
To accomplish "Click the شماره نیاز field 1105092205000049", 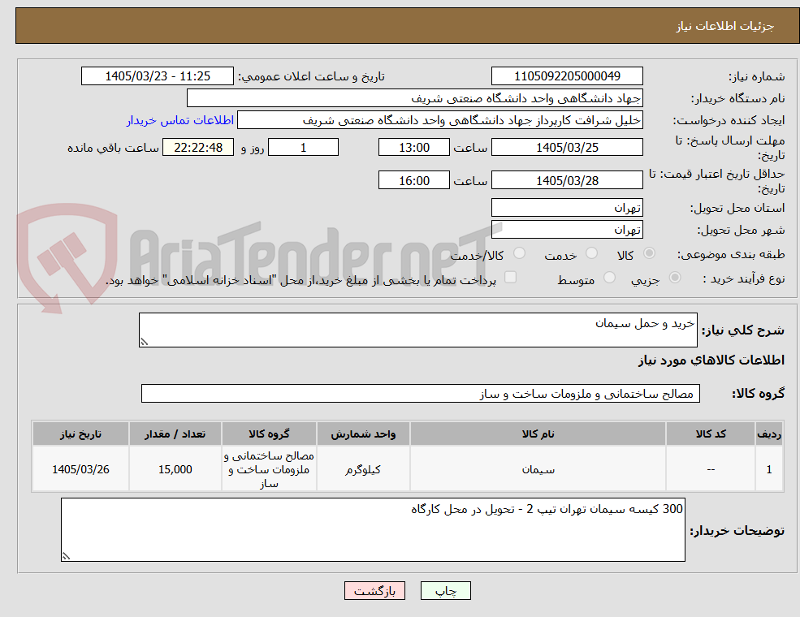I will pos(567,76).
